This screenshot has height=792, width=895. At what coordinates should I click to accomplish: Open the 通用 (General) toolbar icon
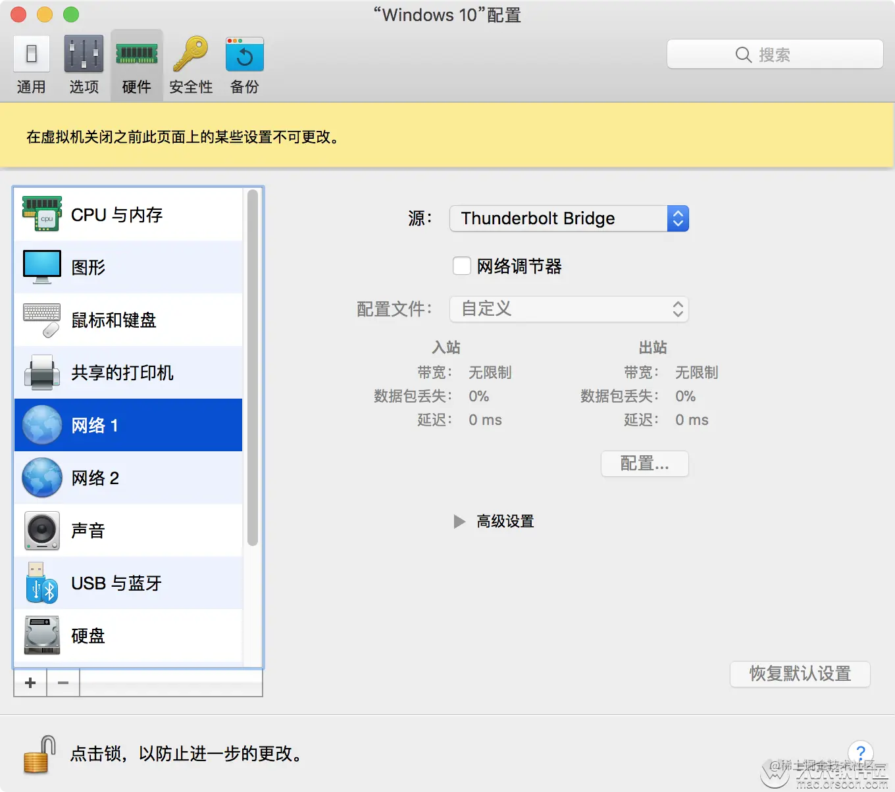[31, 55]
